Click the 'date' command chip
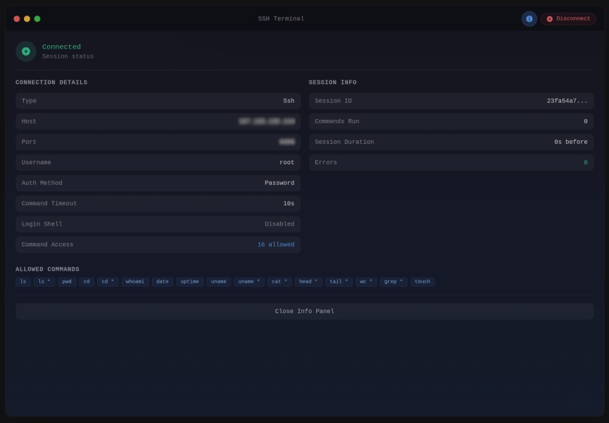The image size is (609, 423). click(163, 282)
